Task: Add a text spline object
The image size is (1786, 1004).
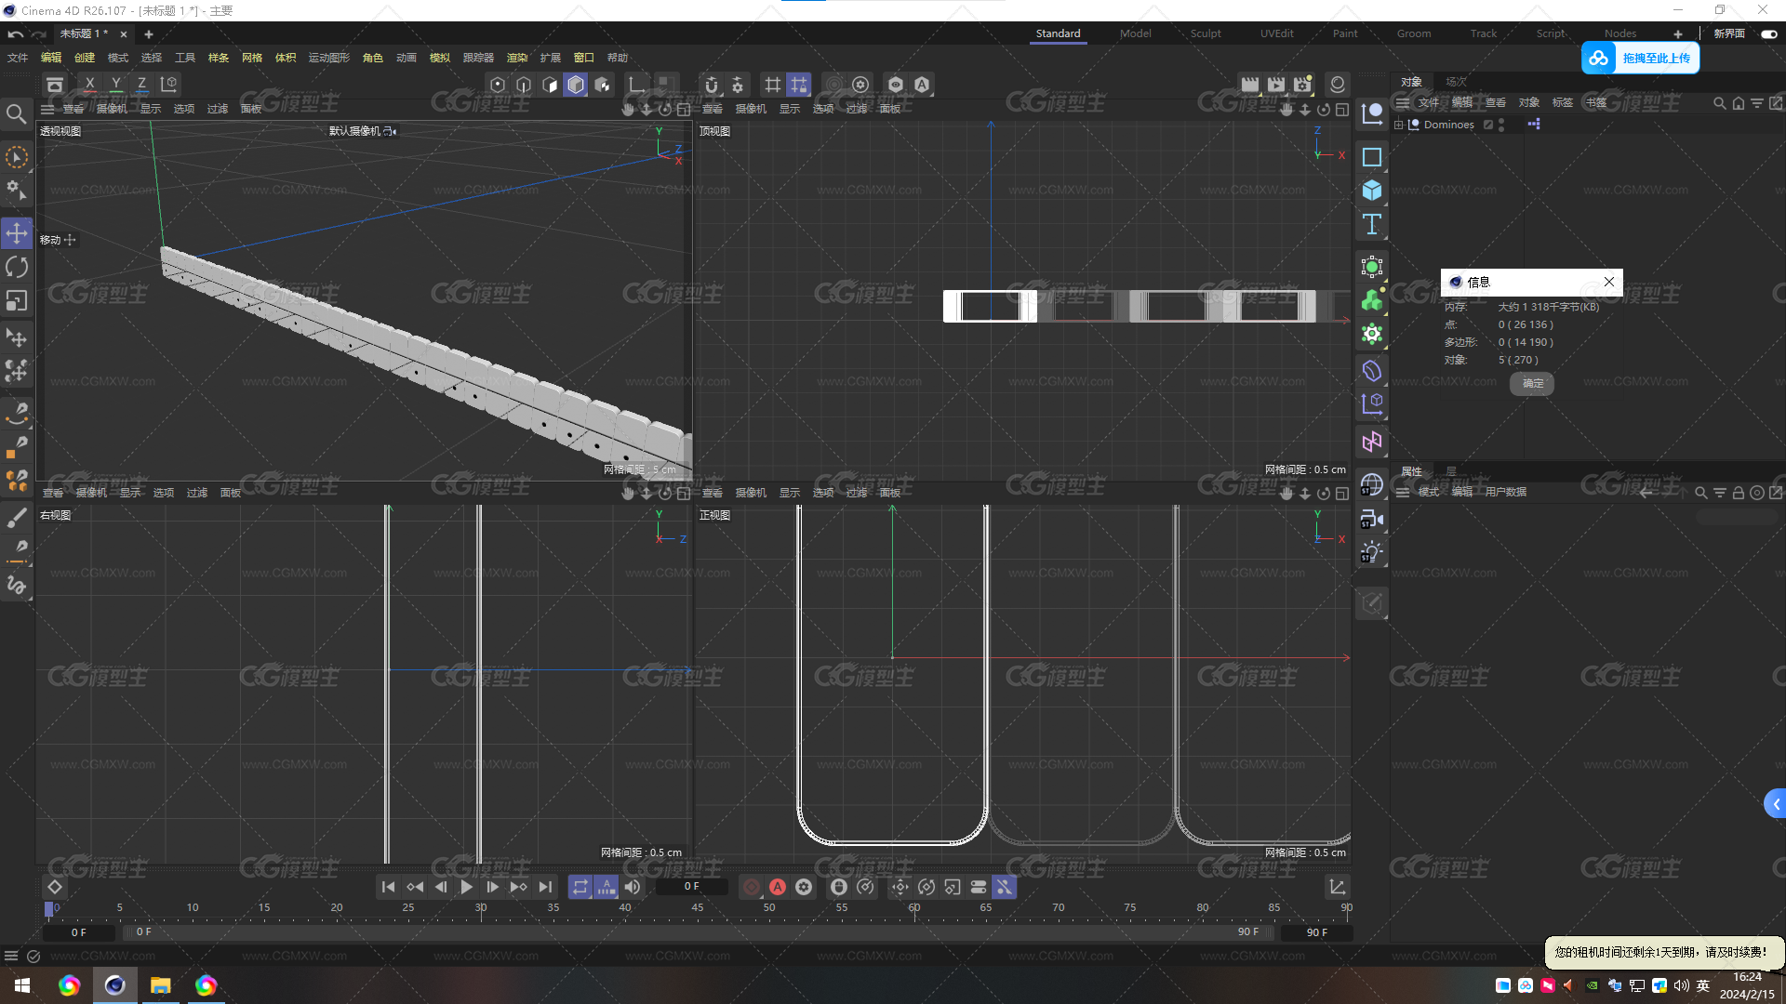Action: click(x=1372, y=224)
